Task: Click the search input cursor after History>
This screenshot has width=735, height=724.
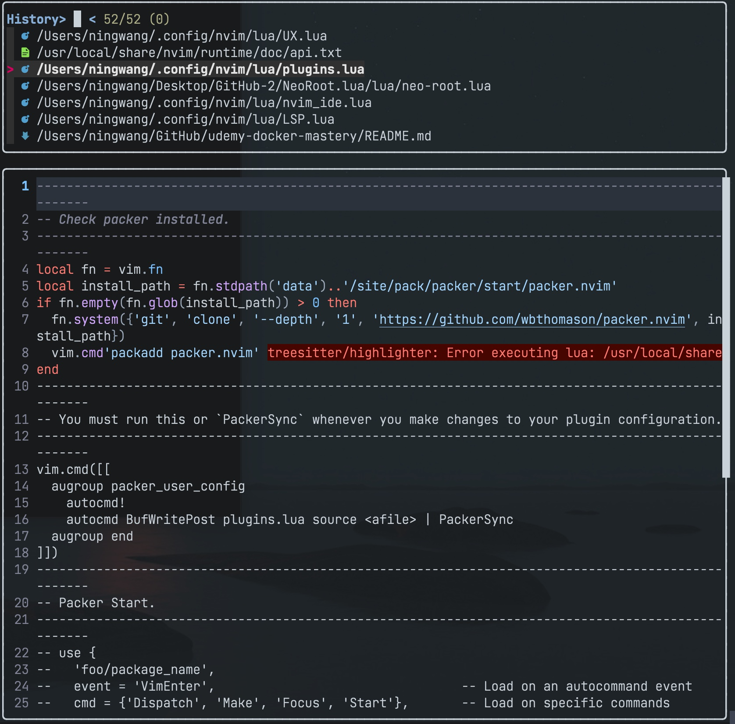Action: [x=77, y=19]
